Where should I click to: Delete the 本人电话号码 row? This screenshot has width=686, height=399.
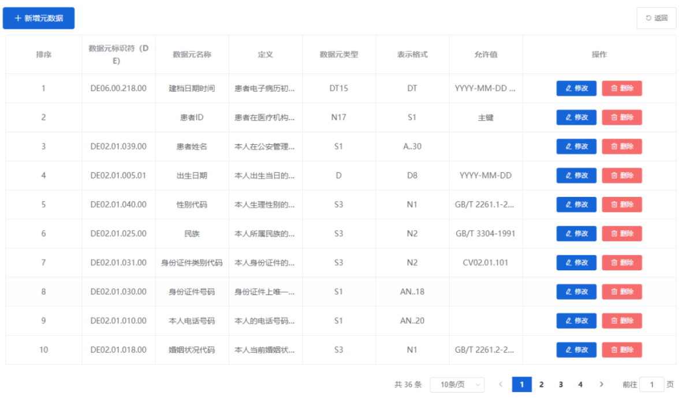click(622, 321)
